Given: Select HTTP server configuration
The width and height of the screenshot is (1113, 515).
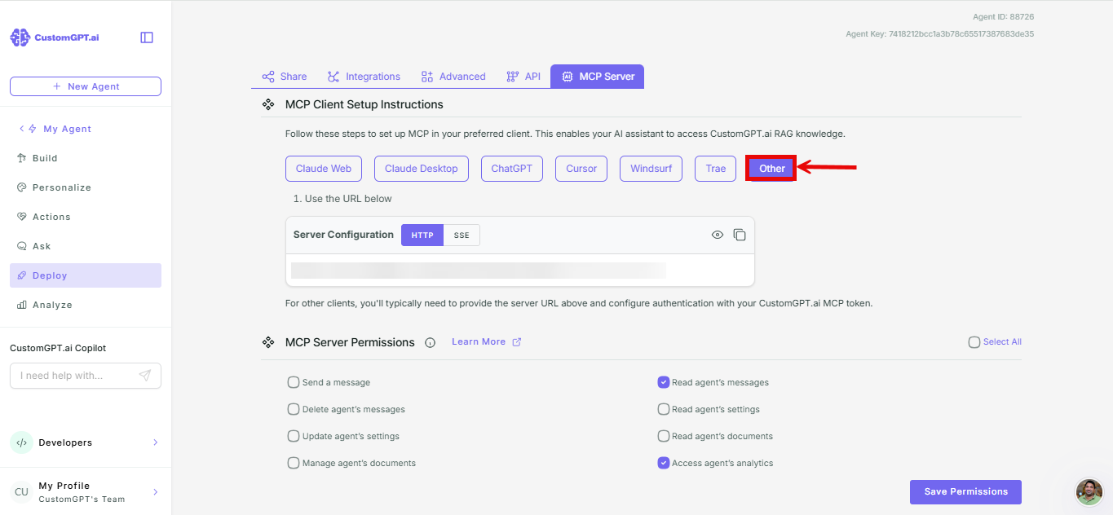Looking at the screenshot, I should coord(422,235).
